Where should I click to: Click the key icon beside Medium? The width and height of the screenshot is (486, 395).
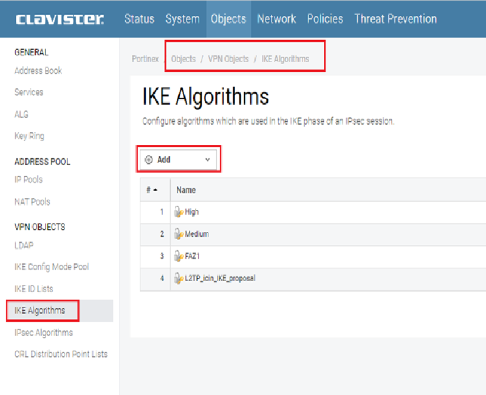(x=179, y=234)
